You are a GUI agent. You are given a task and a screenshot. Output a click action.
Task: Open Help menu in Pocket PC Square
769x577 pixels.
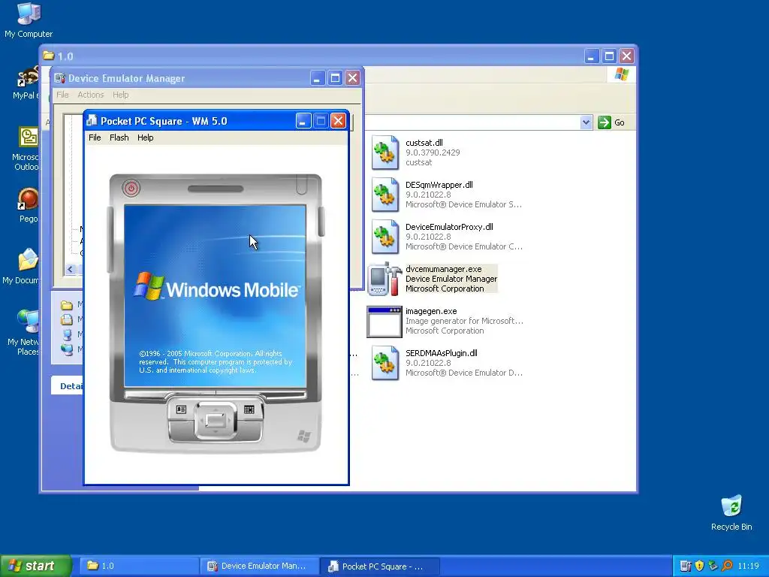click(145, 138)
